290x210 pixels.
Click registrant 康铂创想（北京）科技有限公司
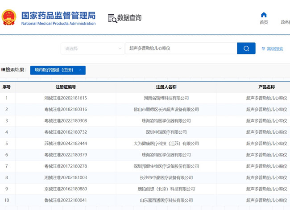(166, 189)
